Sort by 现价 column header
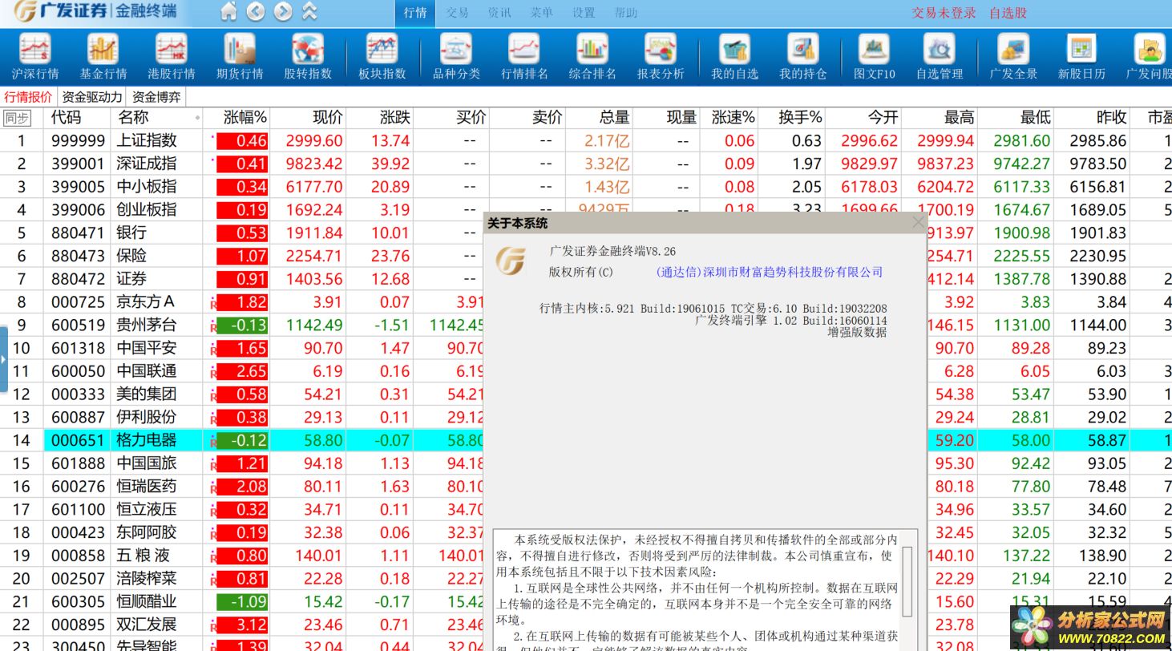Image resolution: width=1172 pixels, height=651 pixels. 327,118
